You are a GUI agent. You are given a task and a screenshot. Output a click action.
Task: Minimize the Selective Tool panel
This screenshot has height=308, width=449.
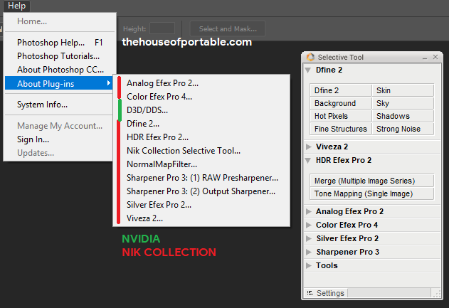tap(425, 58)
